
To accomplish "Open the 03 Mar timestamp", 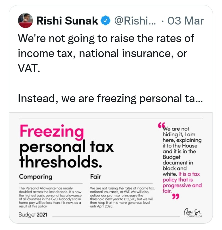I will coord(185,21).
